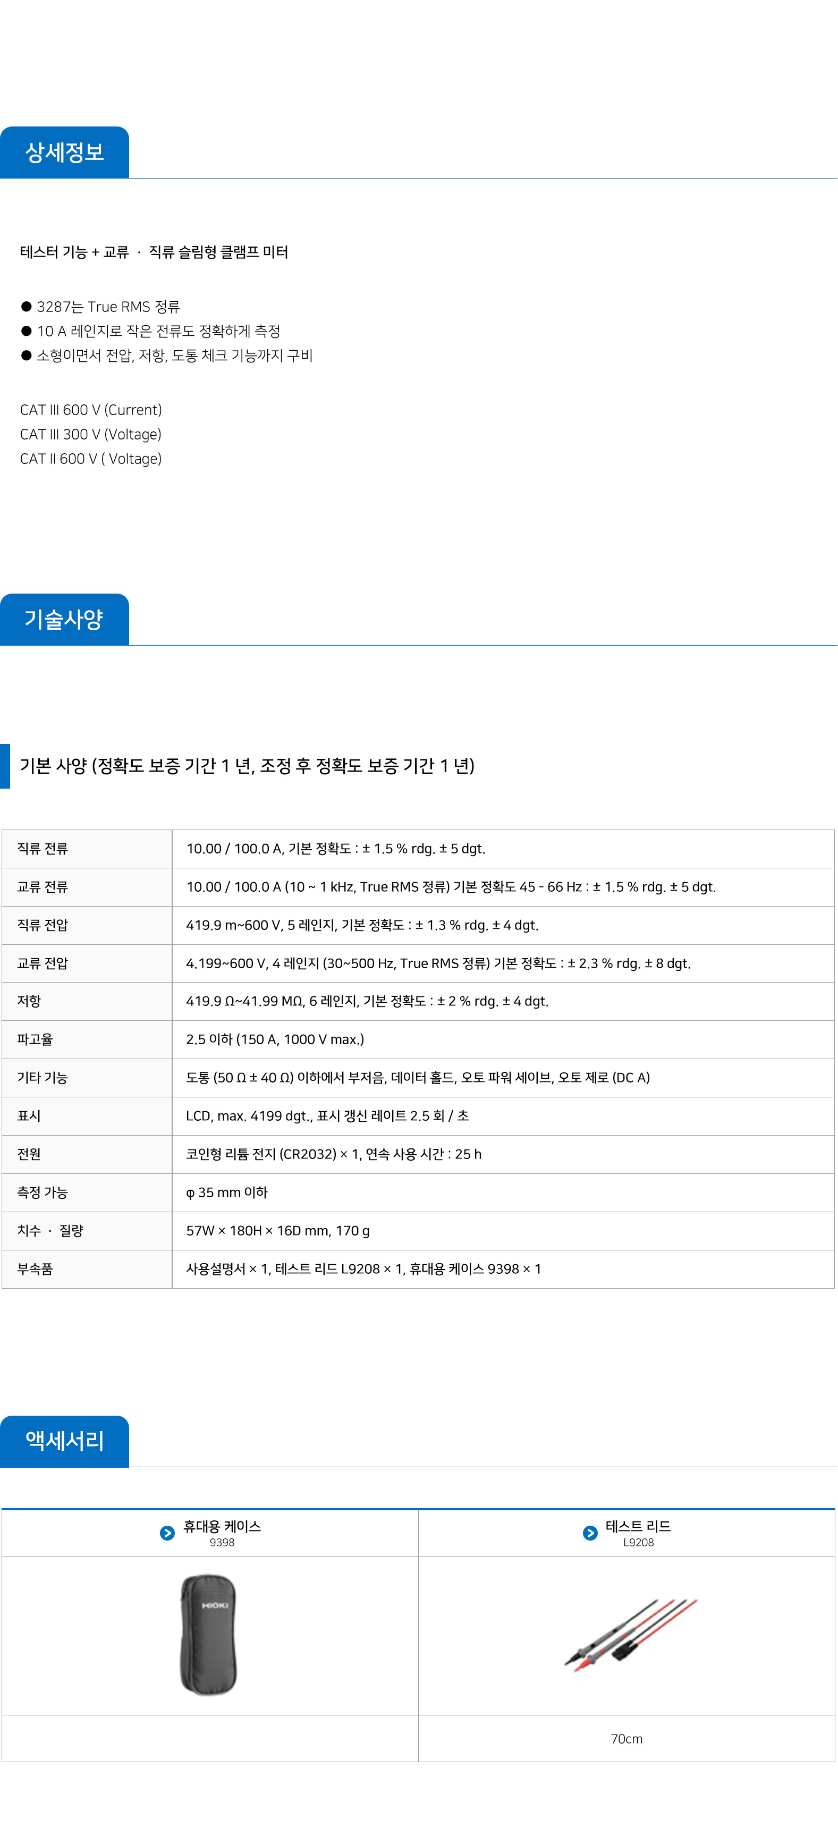Click the 기본 사양 heading text

pyautogui.click(x=247, y=766)
